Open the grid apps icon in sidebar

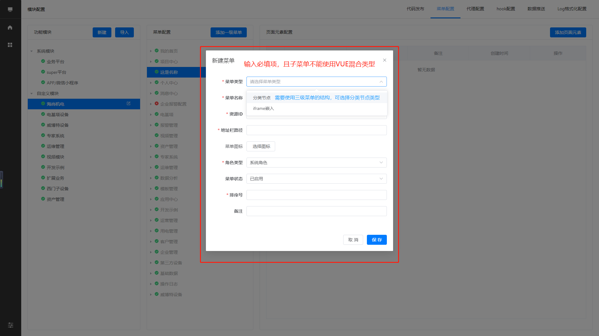(10, 45)
